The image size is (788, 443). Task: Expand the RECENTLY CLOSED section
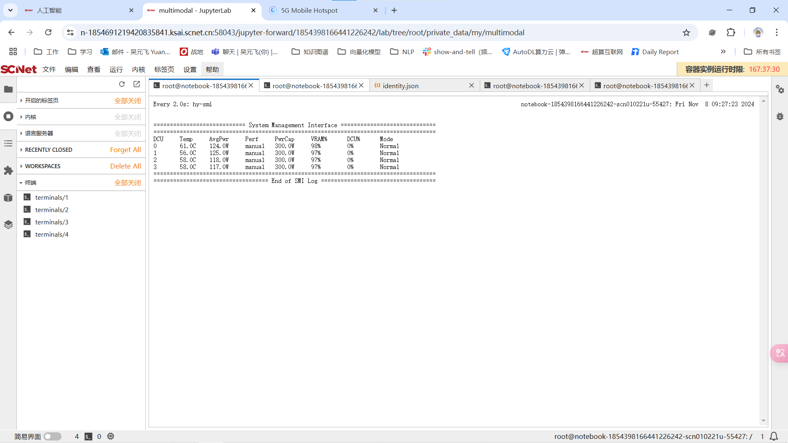pyautogui.click(x=46, y=150)
